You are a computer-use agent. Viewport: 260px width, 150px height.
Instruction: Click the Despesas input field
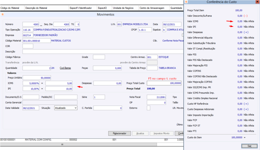(108, 83)
